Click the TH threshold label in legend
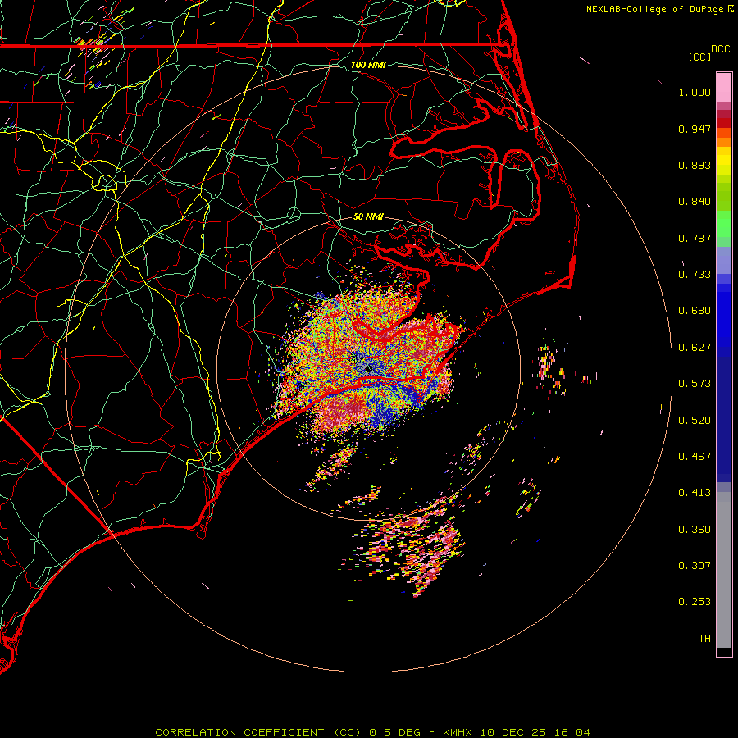Image resolution: width=738 pixels, height=738 pixels. pyautogui.click(x=704, y=639)
